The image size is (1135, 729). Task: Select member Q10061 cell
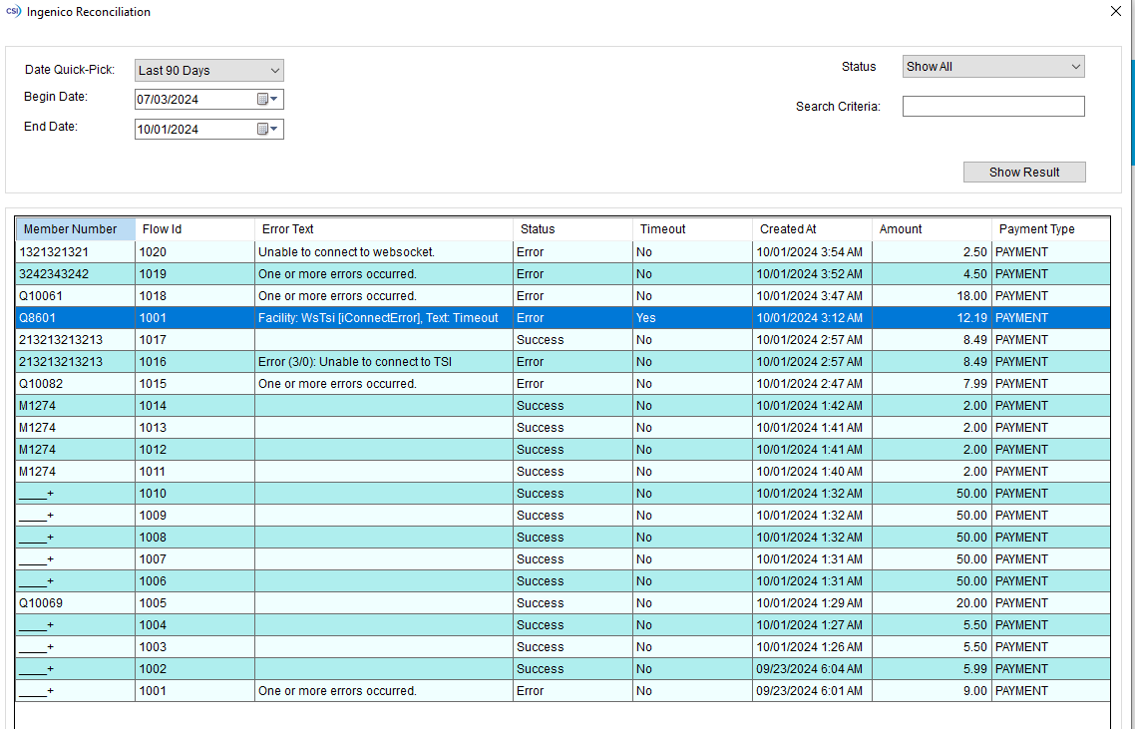click(x=75, y=296)
